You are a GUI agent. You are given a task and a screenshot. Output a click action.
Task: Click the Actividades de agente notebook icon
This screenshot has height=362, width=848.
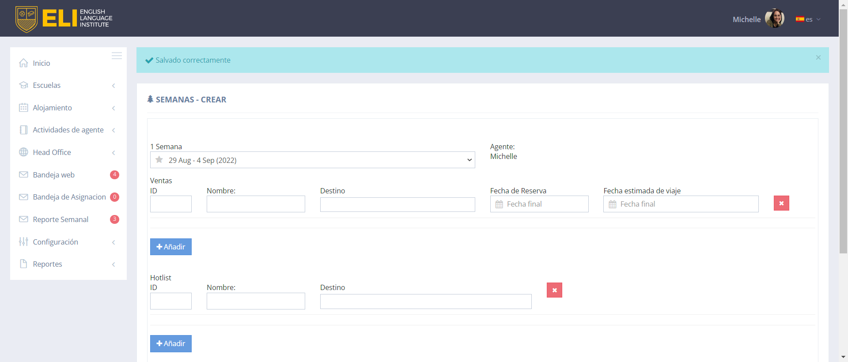pos(23,130)
